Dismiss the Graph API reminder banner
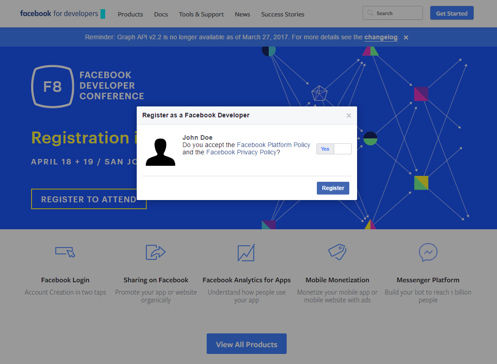This screenshot has width=497, height=364. coord(406,37)
